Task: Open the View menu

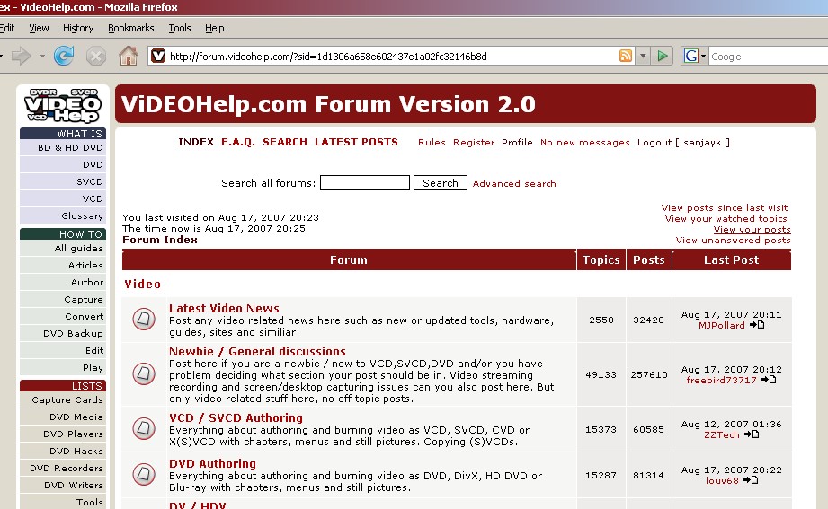Action: click(39, 28)
